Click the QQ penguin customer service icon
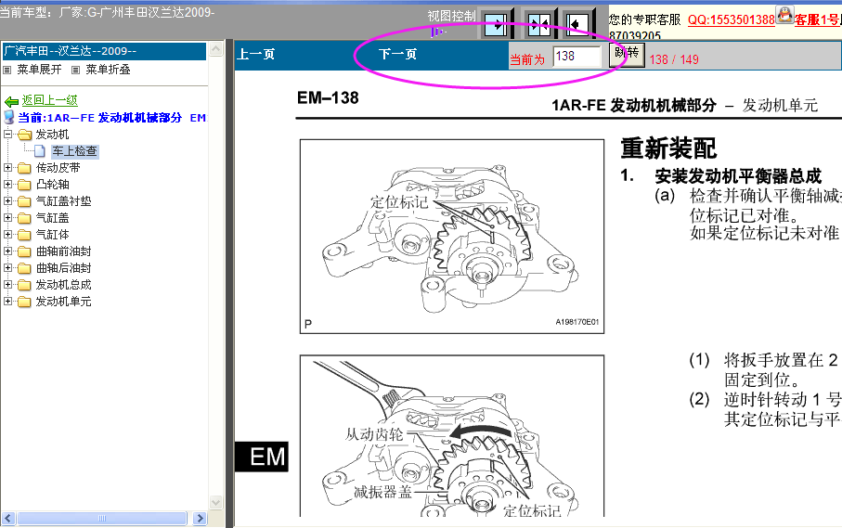842x528 pixels. pos(784,15)
